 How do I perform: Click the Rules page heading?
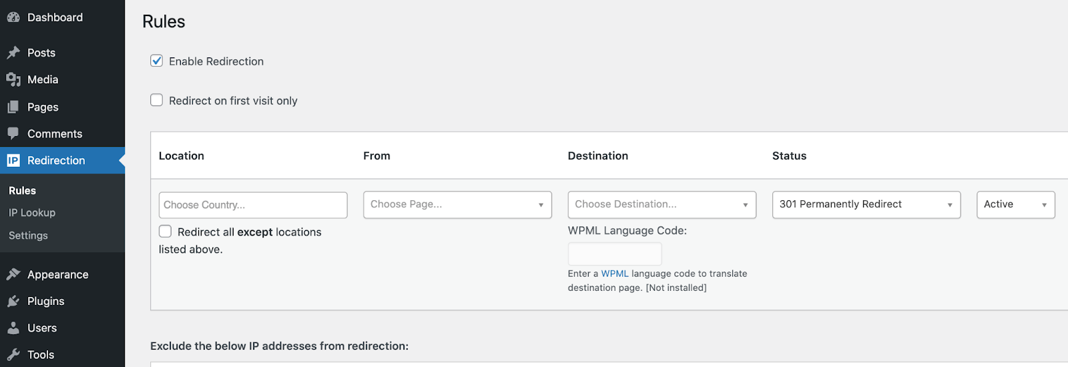(164, 21)
